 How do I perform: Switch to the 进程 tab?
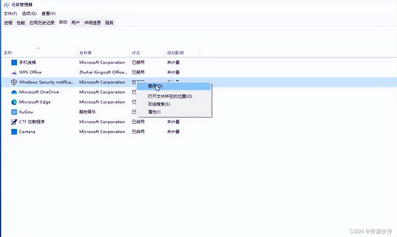[x=8, y=23]
